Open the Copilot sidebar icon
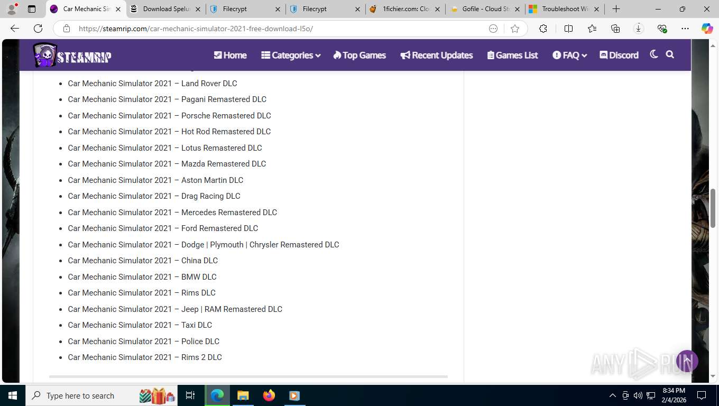 (x=707, y=29)
